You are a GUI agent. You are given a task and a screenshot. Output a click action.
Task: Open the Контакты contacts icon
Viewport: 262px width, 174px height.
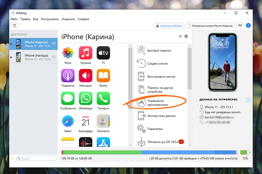(103, 121)
